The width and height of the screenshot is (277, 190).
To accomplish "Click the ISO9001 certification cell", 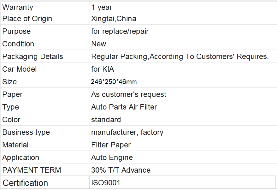I will coord(183,182).
